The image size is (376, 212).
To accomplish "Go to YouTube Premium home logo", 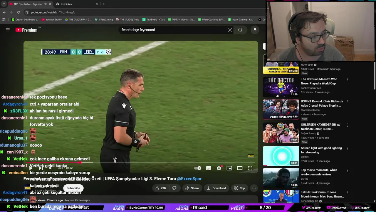I will pos(26,30).
